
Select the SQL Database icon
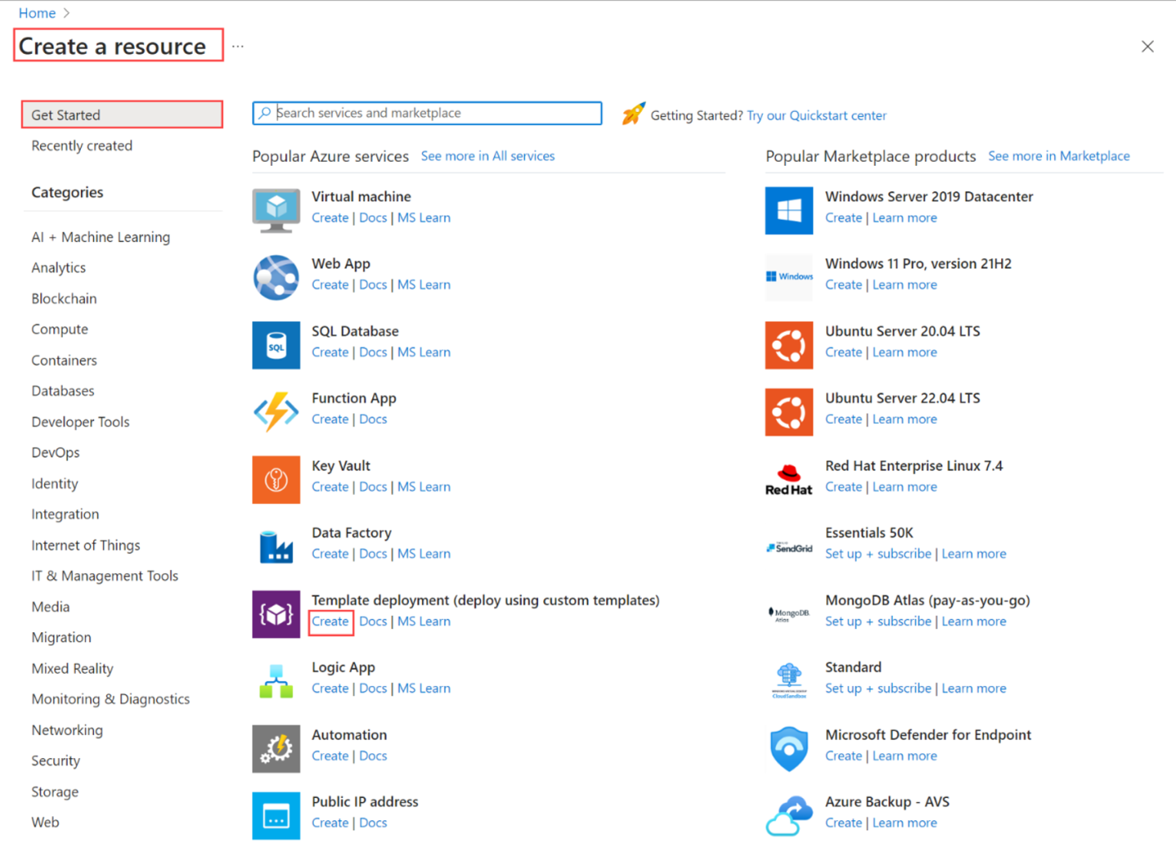[x=276, y=346]
